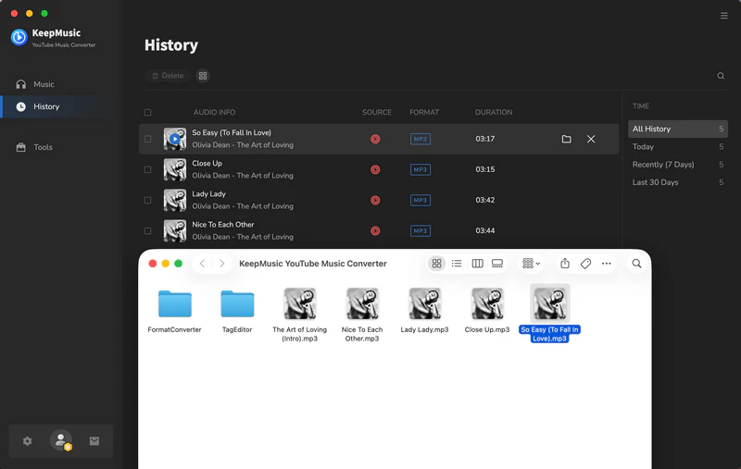
Task: Select Recently (7 Days) filter
Action: [x=678, y=165]
